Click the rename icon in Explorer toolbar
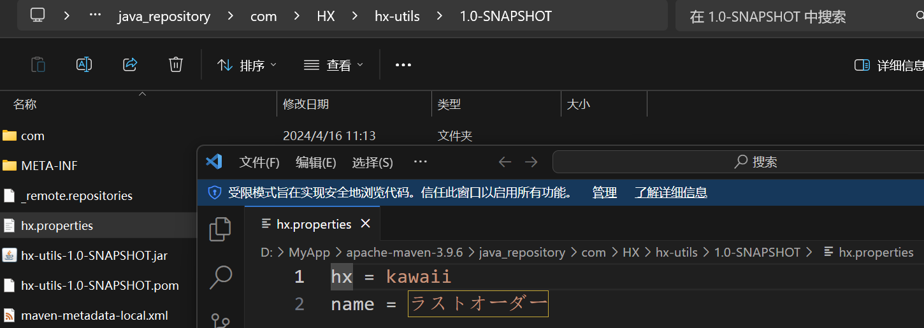This screenshot has width=924, height=328. pyautogui.click(x=84, y=64)
